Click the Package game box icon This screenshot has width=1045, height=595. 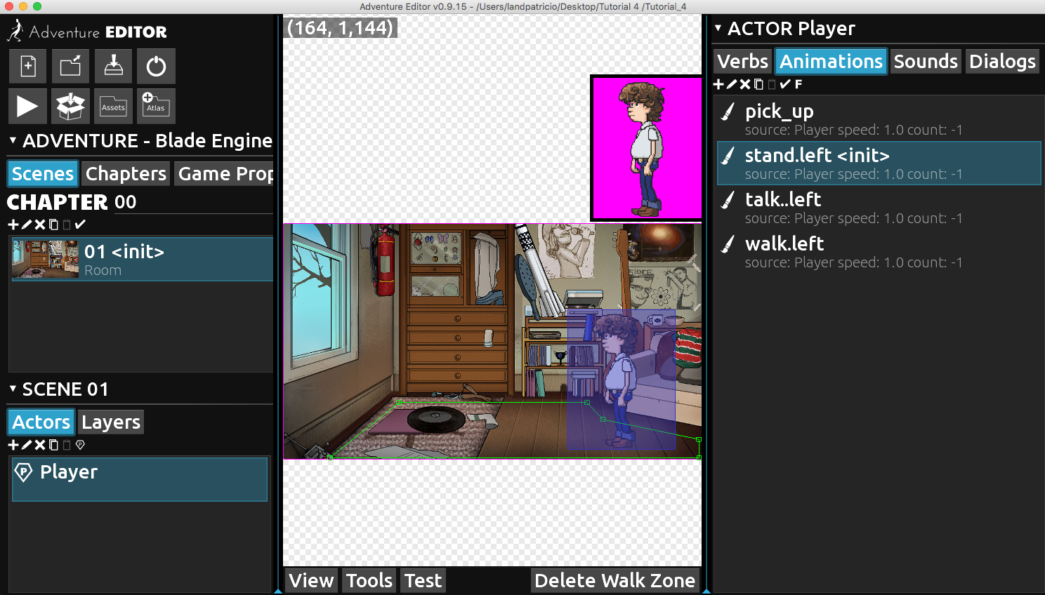click(70, 107)
